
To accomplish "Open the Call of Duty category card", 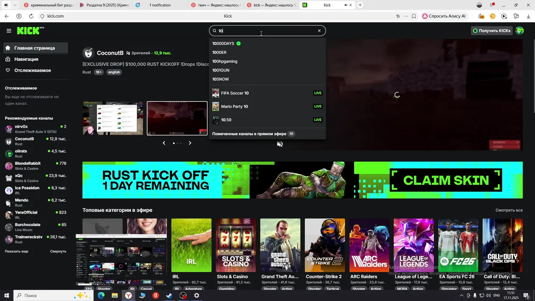I will point(502,245).
